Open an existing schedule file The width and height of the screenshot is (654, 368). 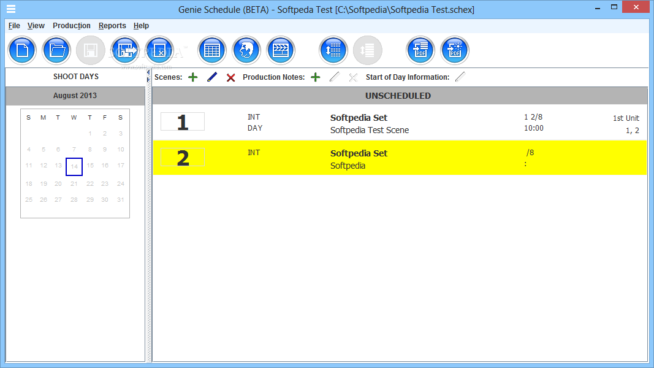point(56,50)
